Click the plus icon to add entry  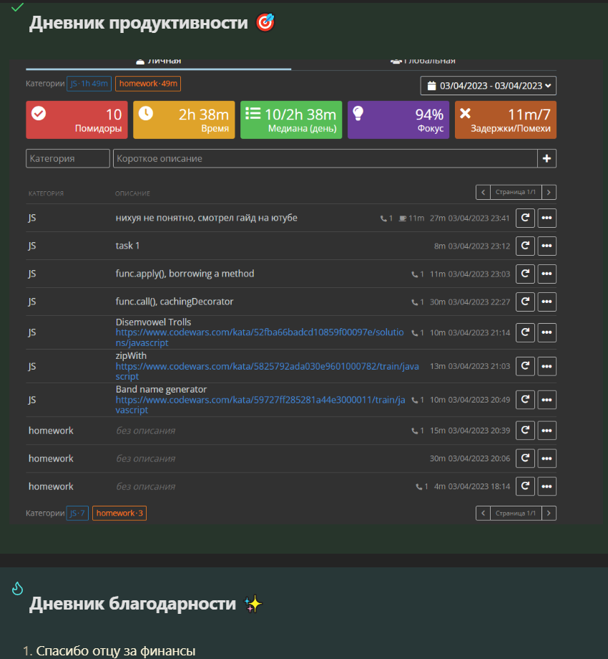(546, 158)
